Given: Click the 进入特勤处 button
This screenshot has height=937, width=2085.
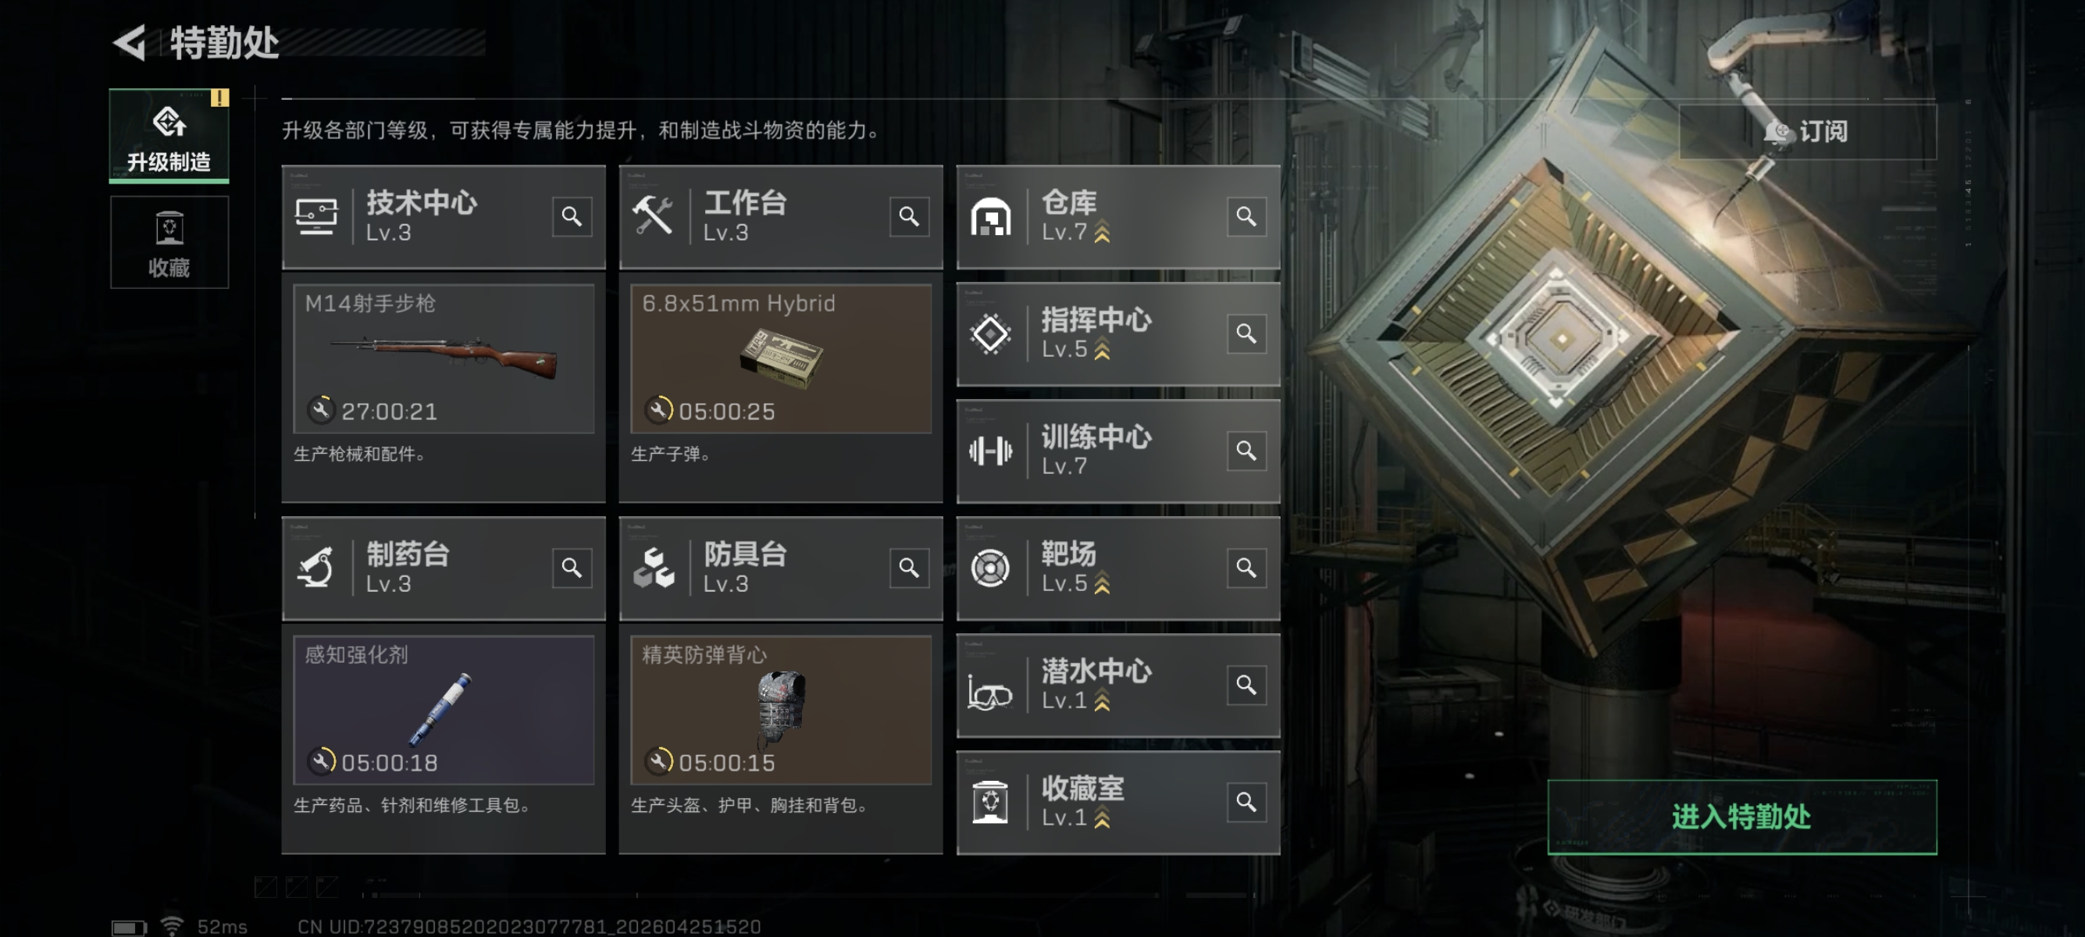Looking at the screenshot, I should click(1742, 818).
